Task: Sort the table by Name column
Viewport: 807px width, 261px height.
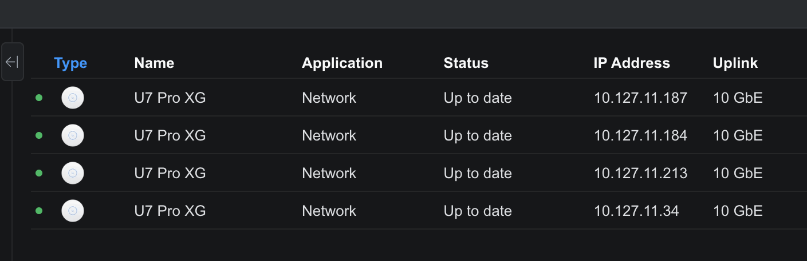Action: click(x=154, y=63)
